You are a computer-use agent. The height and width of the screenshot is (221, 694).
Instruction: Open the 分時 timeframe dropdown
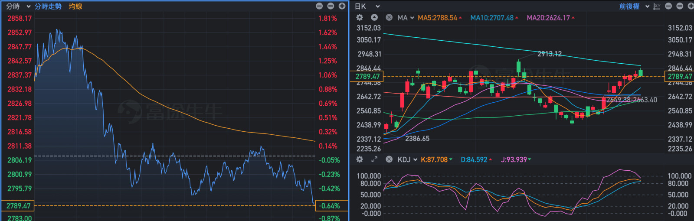[18, 6]
